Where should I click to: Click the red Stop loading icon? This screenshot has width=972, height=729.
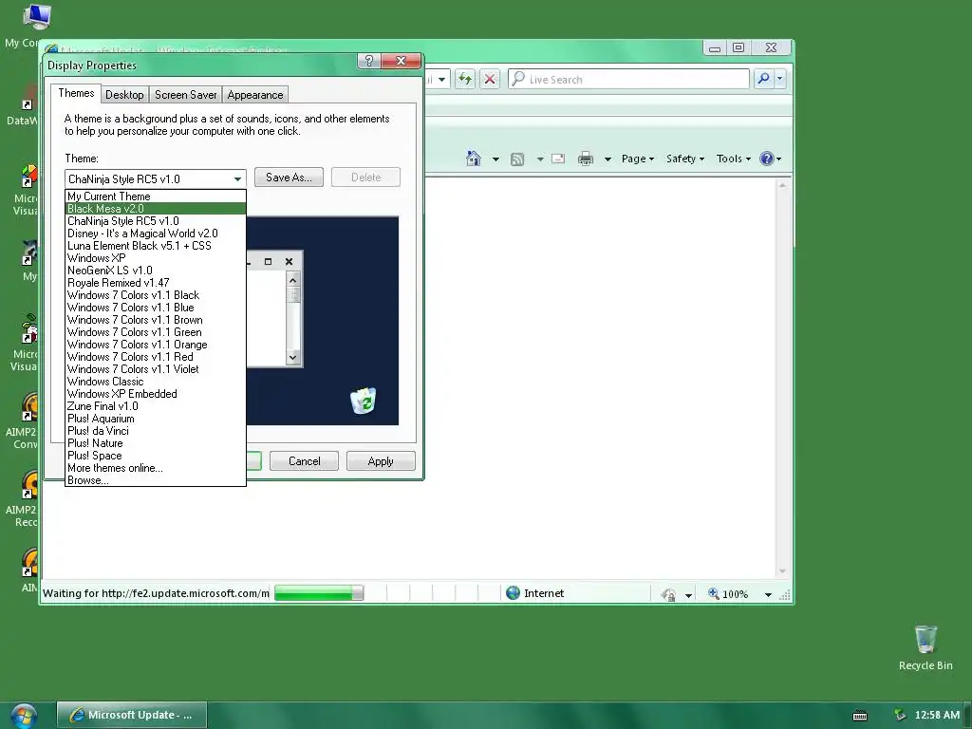(x=490, y=80)
